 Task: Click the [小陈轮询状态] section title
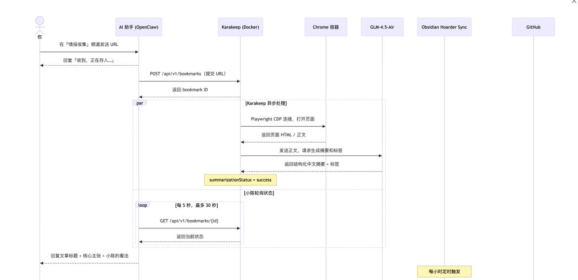(x=259, y=193)
